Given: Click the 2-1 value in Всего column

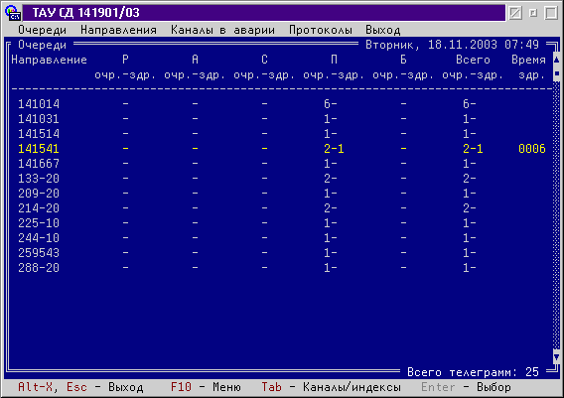Looking at the screenshot, I should coord(473,149).
